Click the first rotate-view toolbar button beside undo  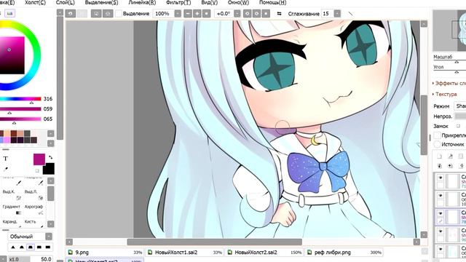[96, 14]
